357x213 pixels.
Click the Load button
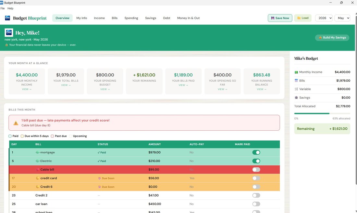[302, 18]
